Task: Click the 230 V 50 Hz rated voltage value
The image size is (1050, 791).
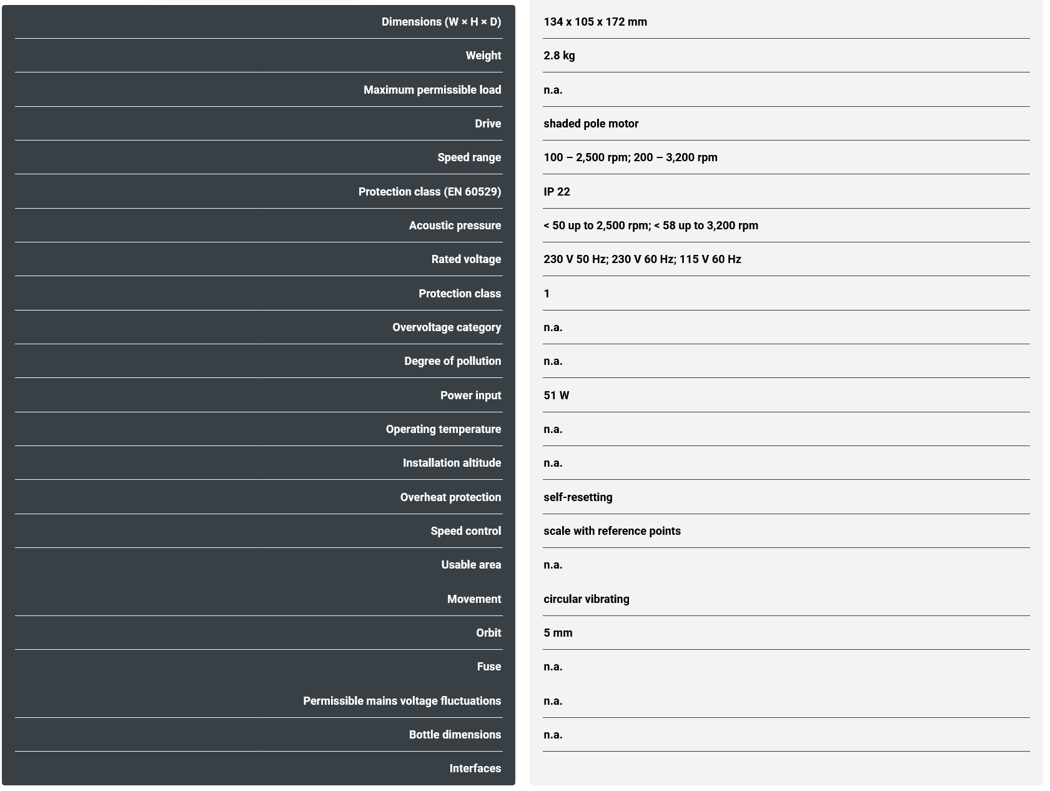Action: coord(575,259)
